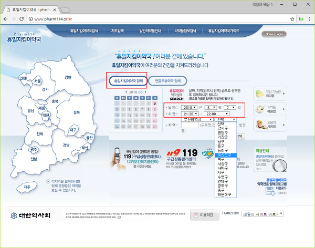This screenshot has height=248, width=315.
Task: Select 수영구 from district list
Action: point(226,177)
